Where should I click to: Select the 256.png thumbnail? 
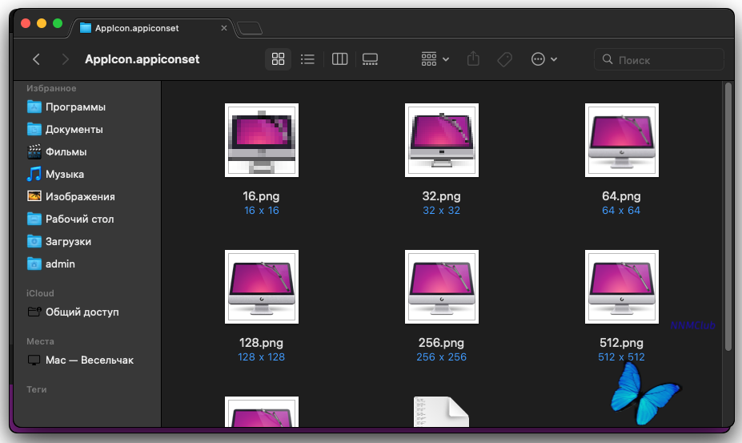tap(442, 287)
